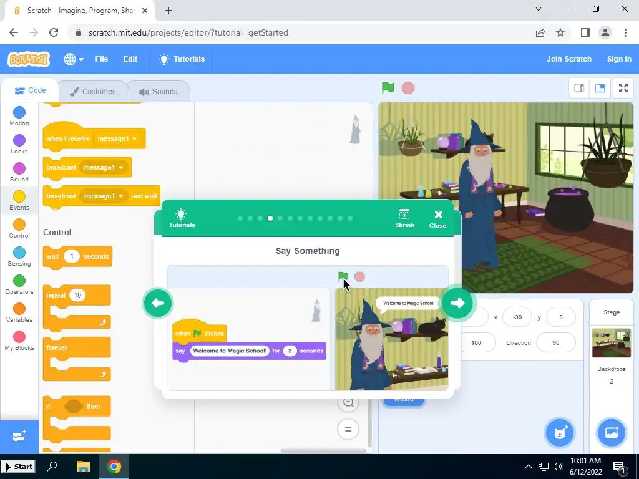Open the Start menu
639x479 pixels.
(x=18, y=467)
